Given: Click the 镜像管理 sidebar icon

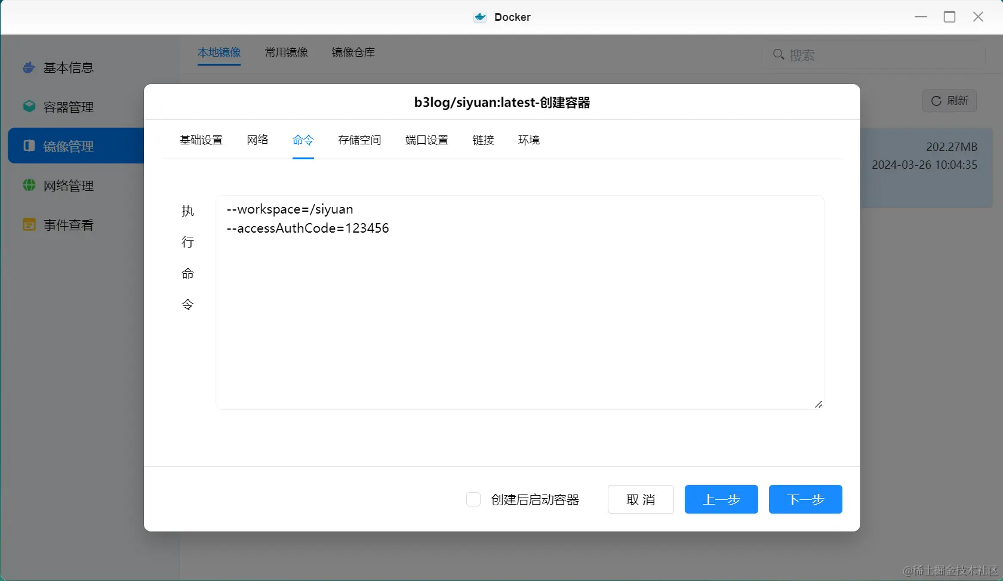Looking at the screenshot, I should (29, 146).
